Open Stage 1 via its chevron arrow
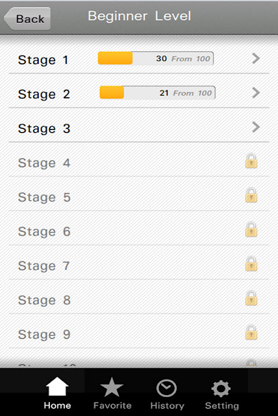Viewport: 278px width, 416px height. (x=255, y=58)
